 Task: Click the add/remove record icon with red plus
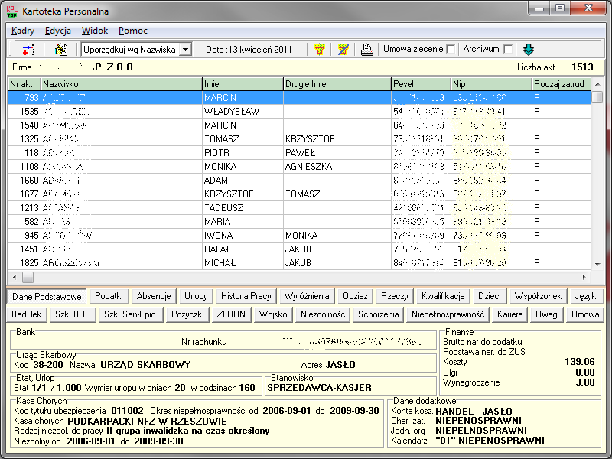click(x=28, y=50)
